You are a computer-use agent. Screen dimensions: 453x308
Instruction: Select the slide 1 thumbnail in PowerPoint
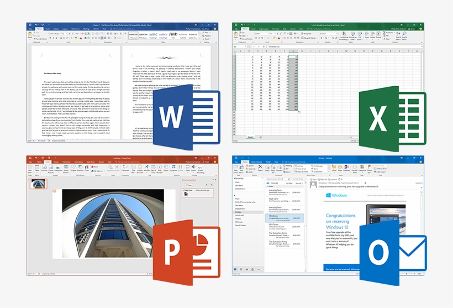(39, 184)
